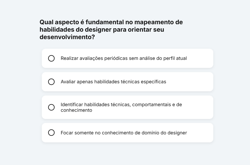Click the answer text 'Realizar avaliações periódicas sem análise'
The height and width of the screenshot is (165, 250).
coord(107,58)
